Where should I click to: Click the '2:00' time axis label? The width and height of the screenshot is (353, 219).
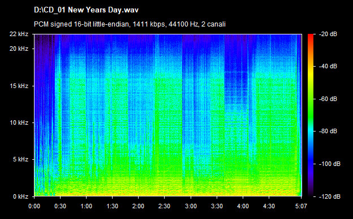[x=138, y=206]
